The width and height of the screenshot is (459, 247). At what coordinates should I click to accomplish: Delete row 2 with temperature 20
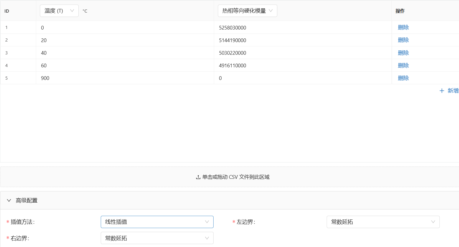point(403,40)
